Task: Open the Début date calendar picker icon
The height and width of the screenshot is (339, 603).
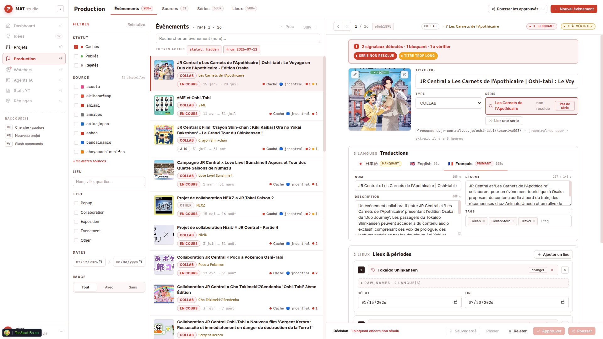Action: pos(456,302)
